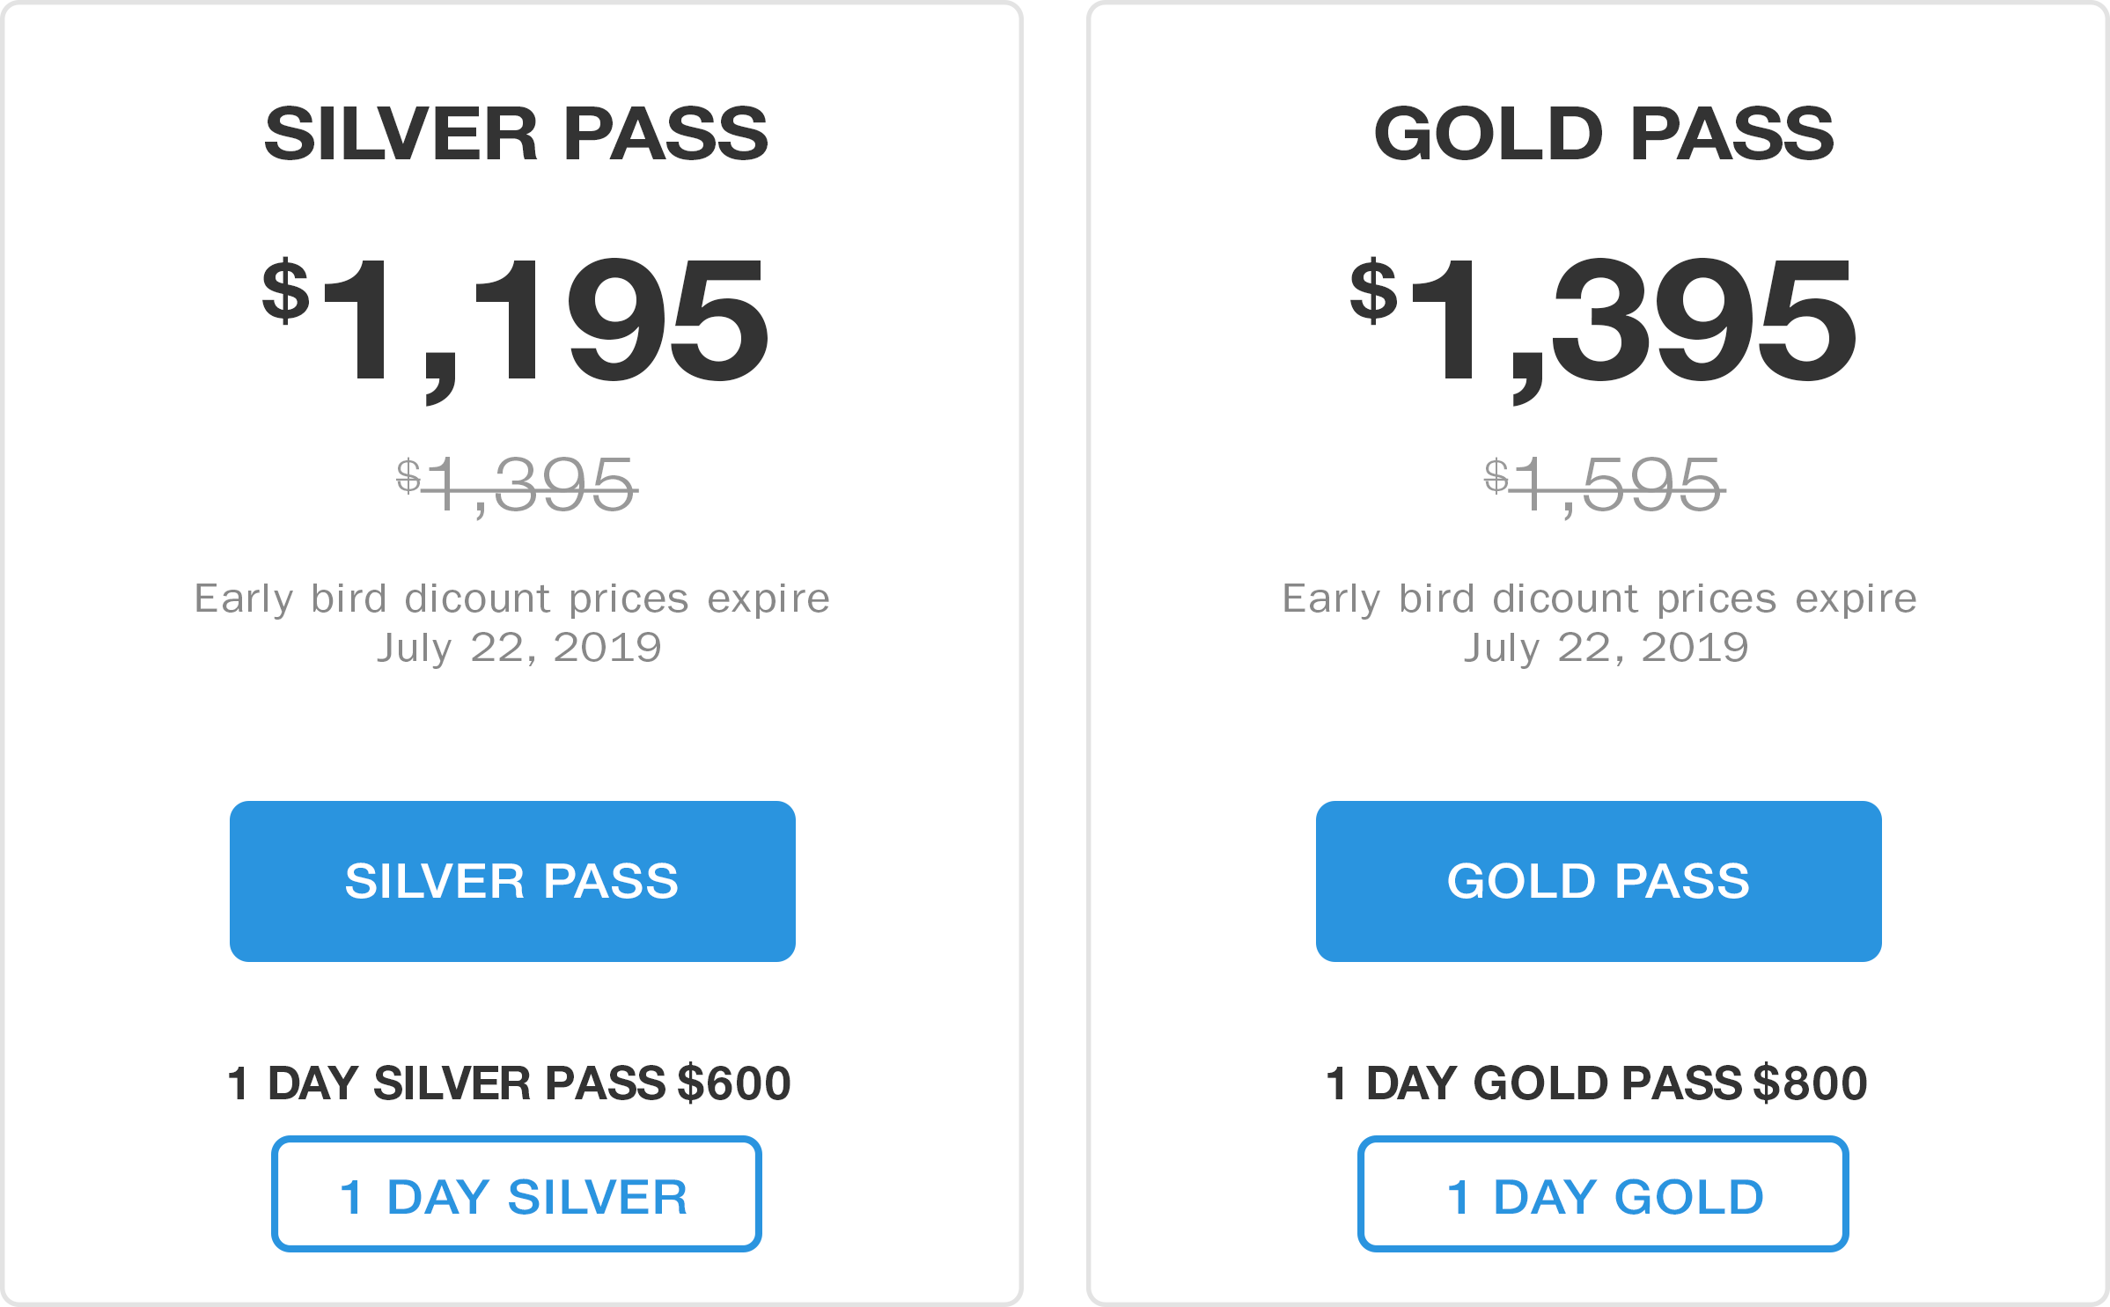Click the dollar sign before large 1,395
2110x1307 pixels.
point(1374,291)
